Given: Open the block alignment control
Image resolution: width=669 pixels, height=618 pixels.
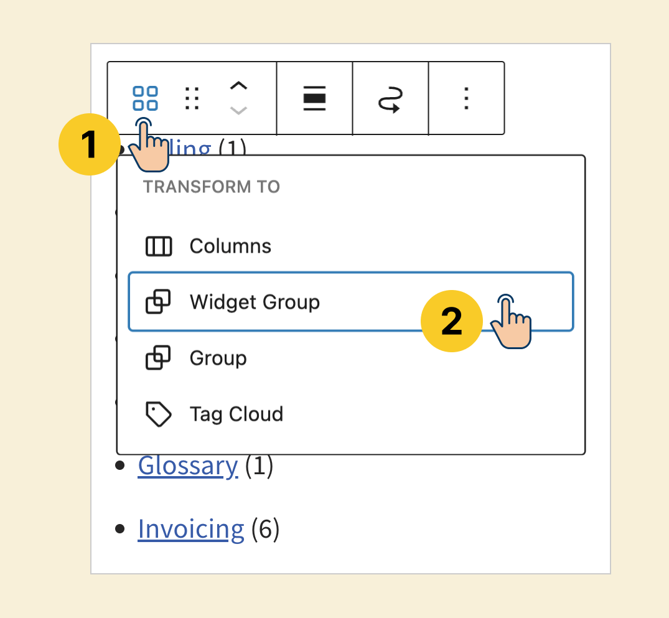Looking at the screenshot, I should (x=315, y=98).
